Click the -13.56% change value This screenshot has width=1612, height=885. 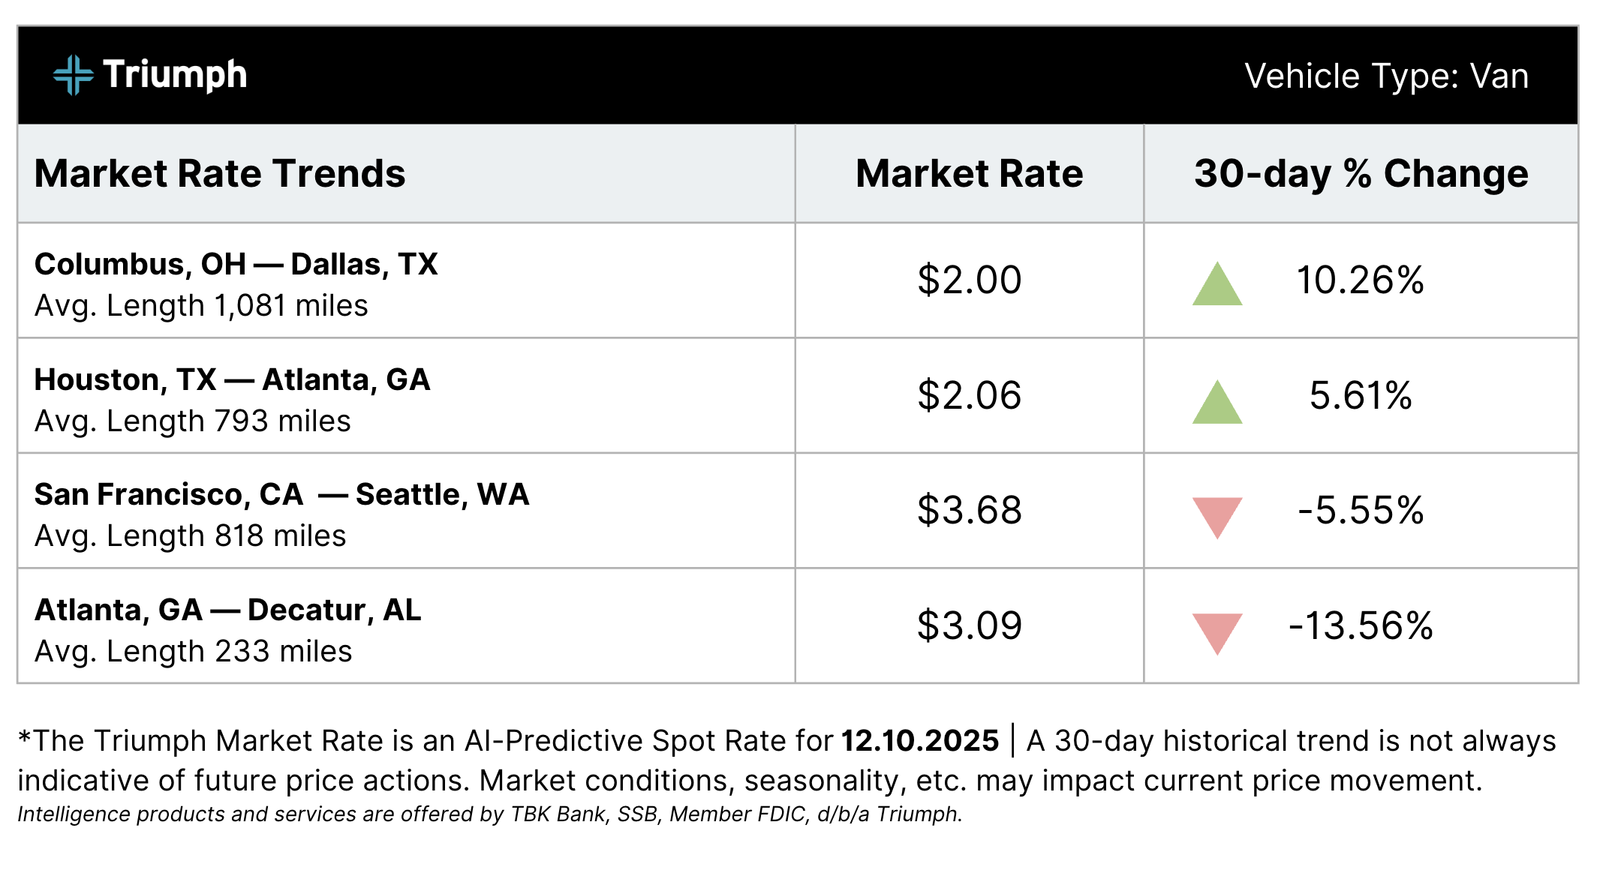point(1360,626)
